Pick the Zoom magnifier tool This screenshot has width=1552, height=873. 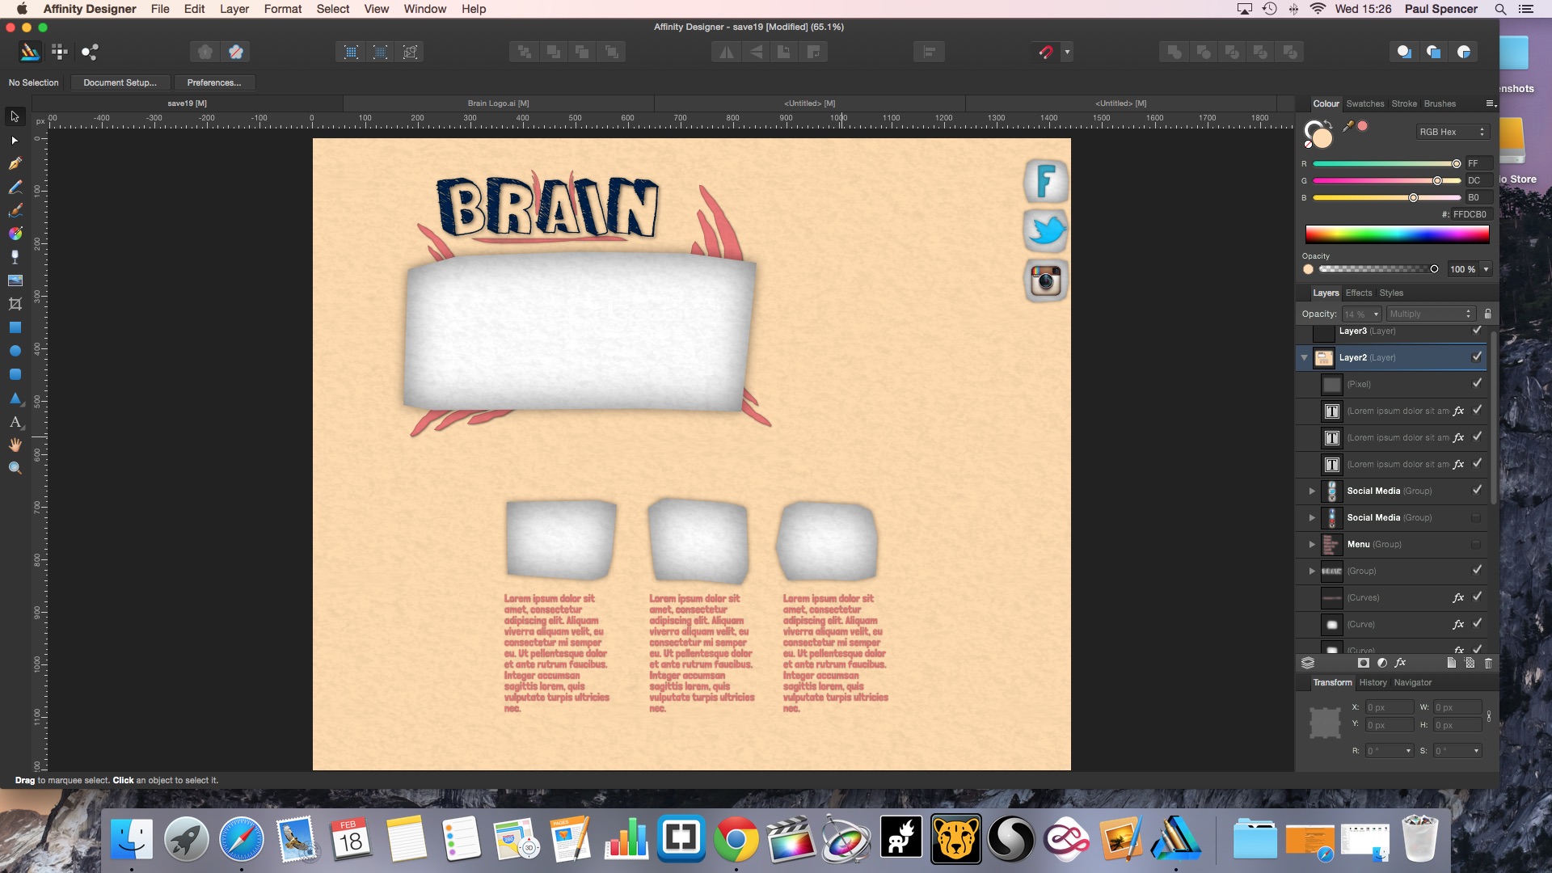(x=15, y=468)
